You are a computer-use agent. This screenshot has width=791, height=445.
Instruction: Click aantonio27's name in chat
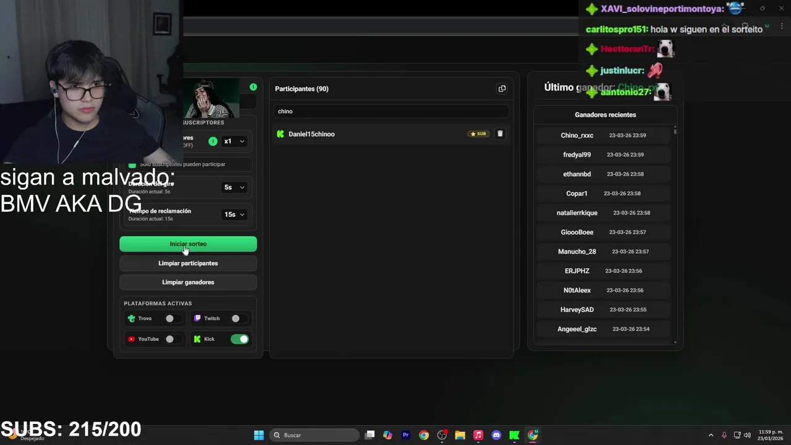pos(626,92)
